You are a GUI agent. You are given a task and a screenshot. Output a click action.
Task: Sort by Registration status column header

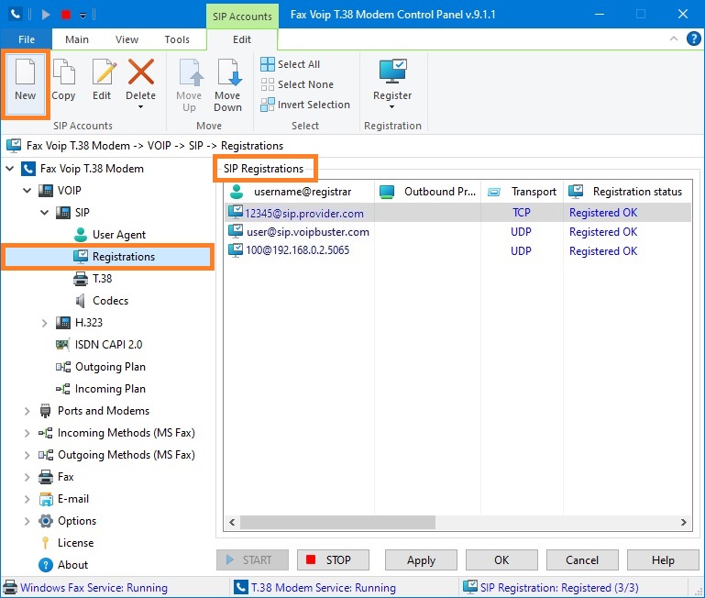[628, 192]
